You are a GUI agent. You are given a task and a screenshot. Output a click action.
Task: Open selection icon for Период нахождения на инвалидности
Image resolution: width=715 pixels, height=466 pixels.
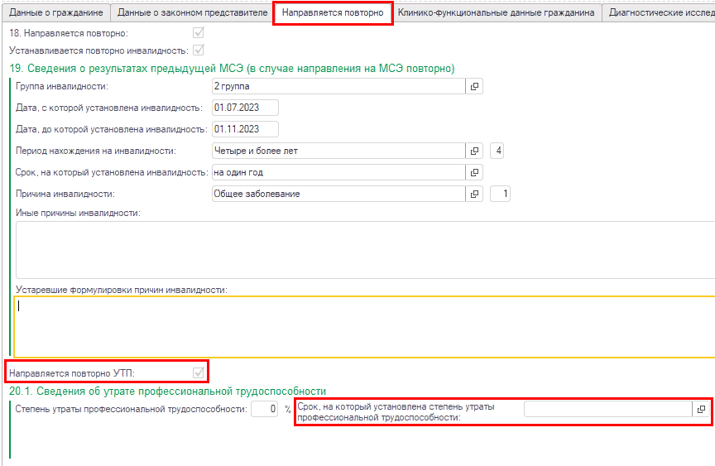click(x=475, y=151)
